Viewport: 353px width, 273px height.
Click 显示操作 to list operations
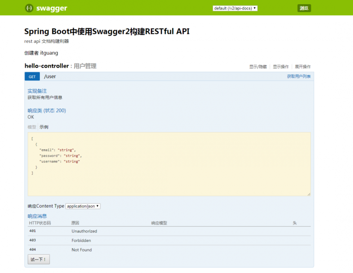[281, 66]
